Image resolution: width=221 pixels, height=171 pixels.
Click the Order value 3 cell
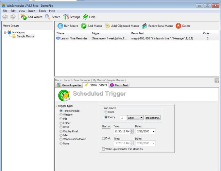pos(207,38)
